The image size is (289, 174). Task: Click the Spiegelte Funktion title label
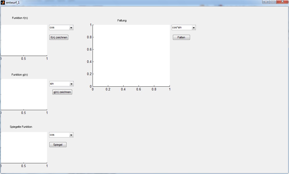(21, 127)
